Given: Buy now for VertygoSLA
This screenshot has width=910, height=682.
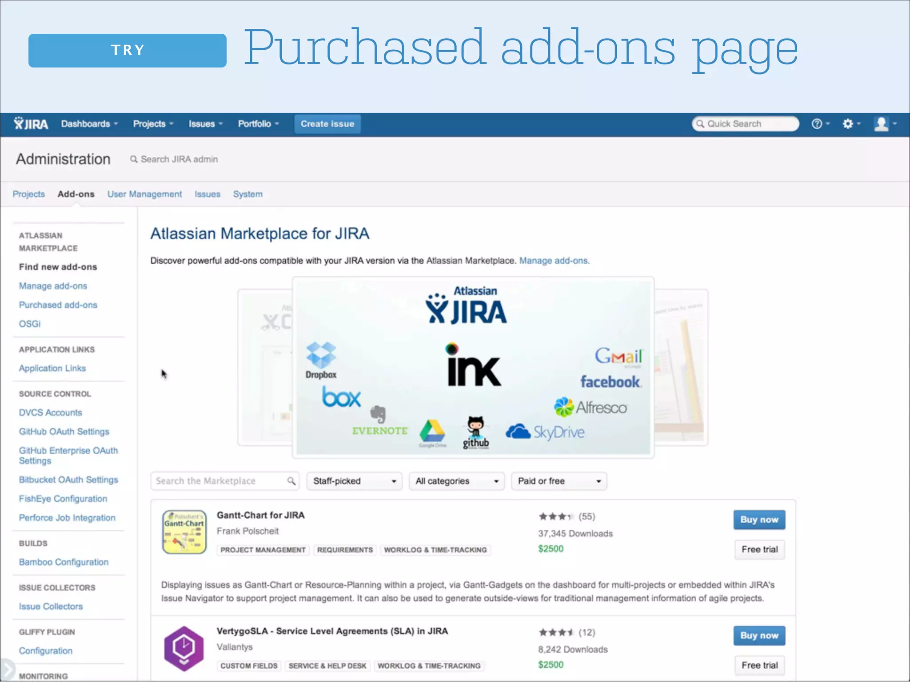Looking at the screenshot, I should [x=759, y=635].
